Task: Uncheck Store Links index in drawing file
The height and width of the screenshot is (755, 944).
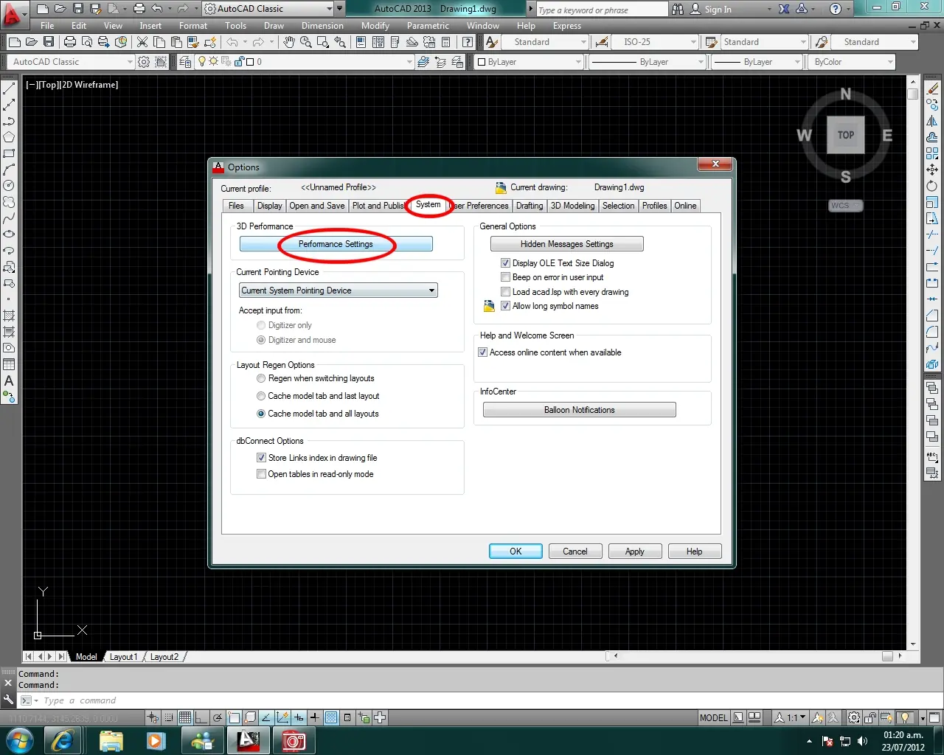Action: [261, 458]
